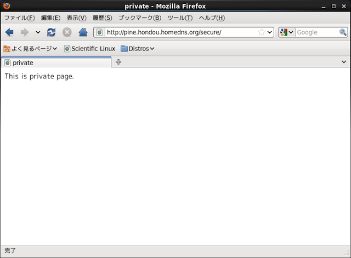Screen dimensions: 351x258
Task: Expand the URL bar history dropdown
Action: [270, 32]
